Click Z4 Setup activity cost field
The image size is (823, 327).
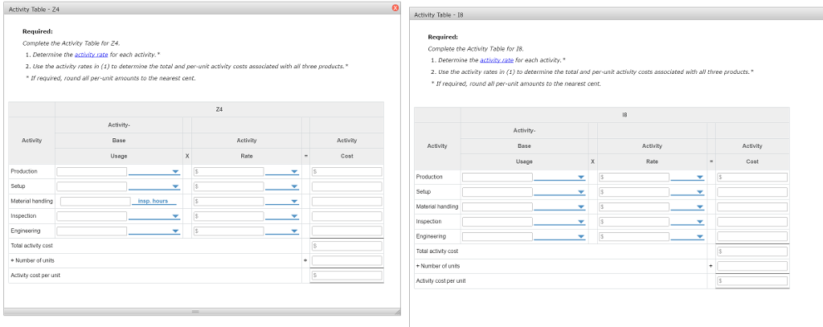tap(347, 186)
